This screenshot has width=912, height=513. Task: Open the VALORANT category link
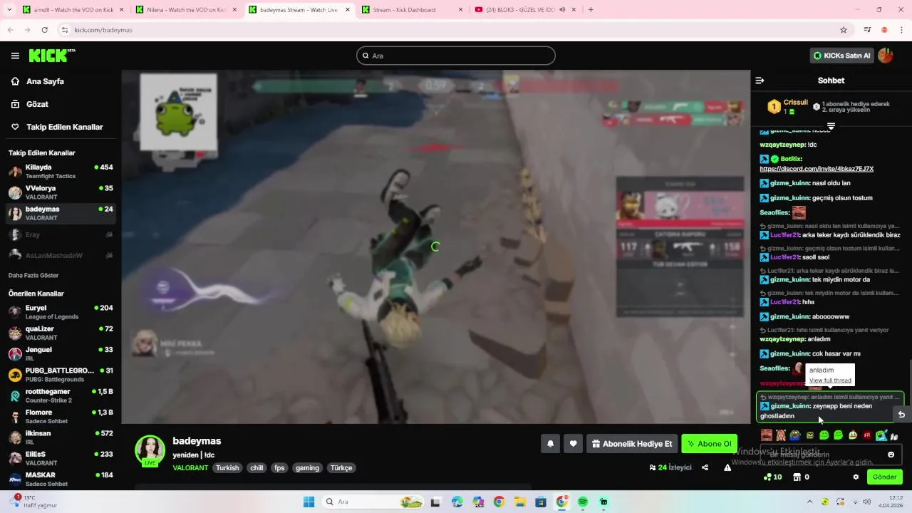point(190,468)
